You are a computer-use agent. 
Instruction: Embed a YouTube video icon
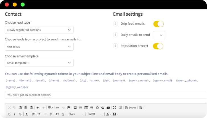108,108
